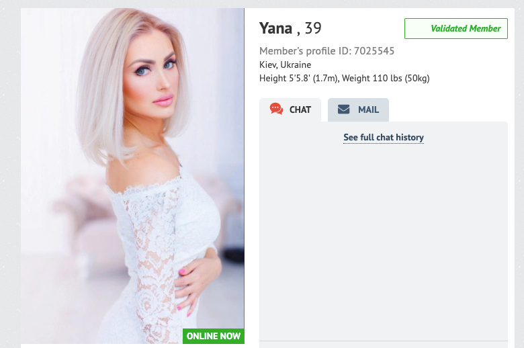The image size is (524, 348).
Task: Open Yana's profile photo
Action: click(x=132, y=176)
